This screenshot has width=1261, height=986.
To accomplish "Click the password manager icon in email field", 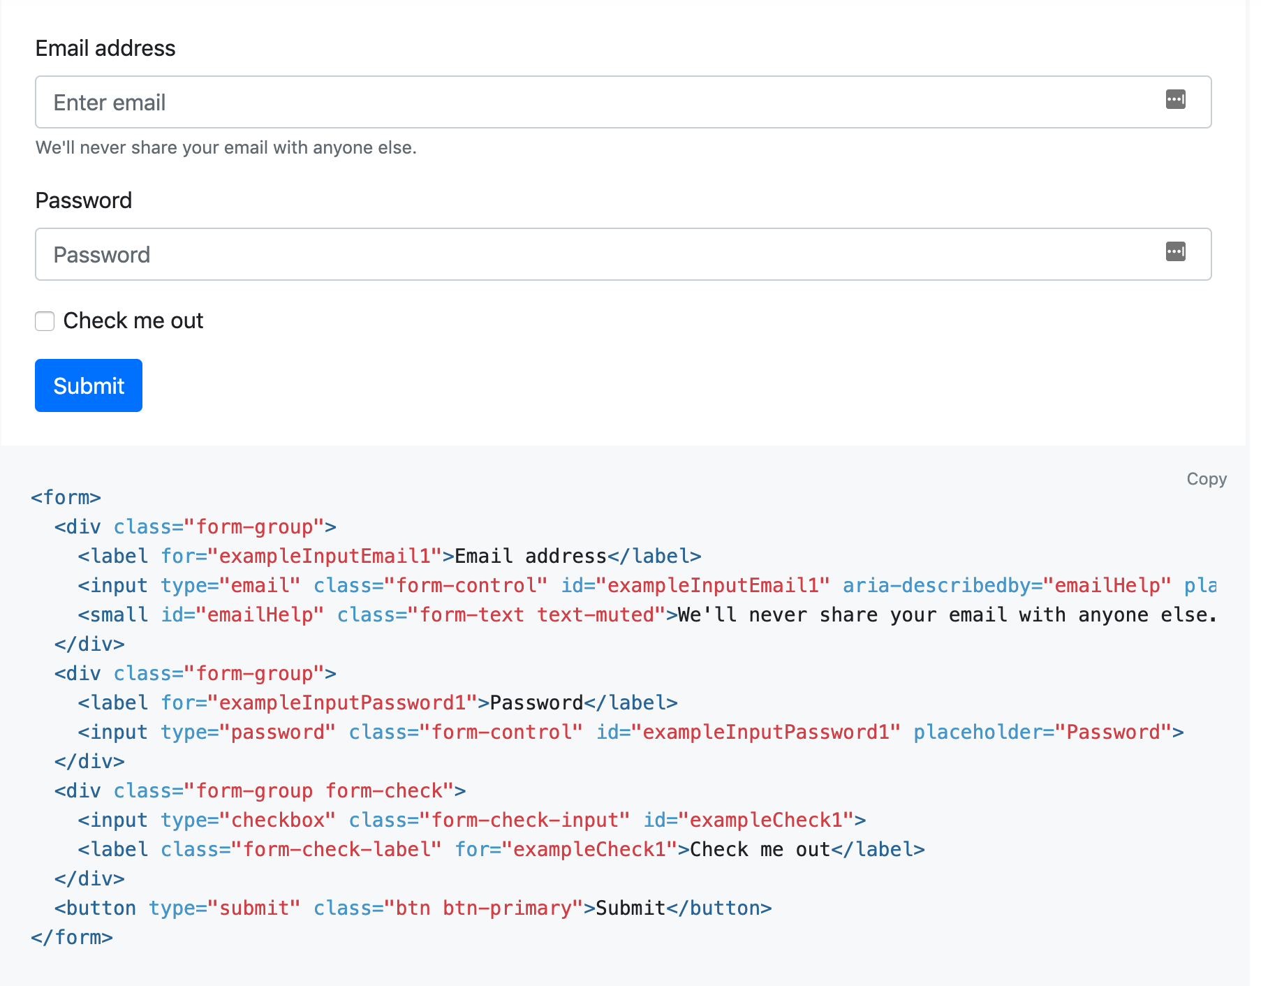I will click(1176, 99).
